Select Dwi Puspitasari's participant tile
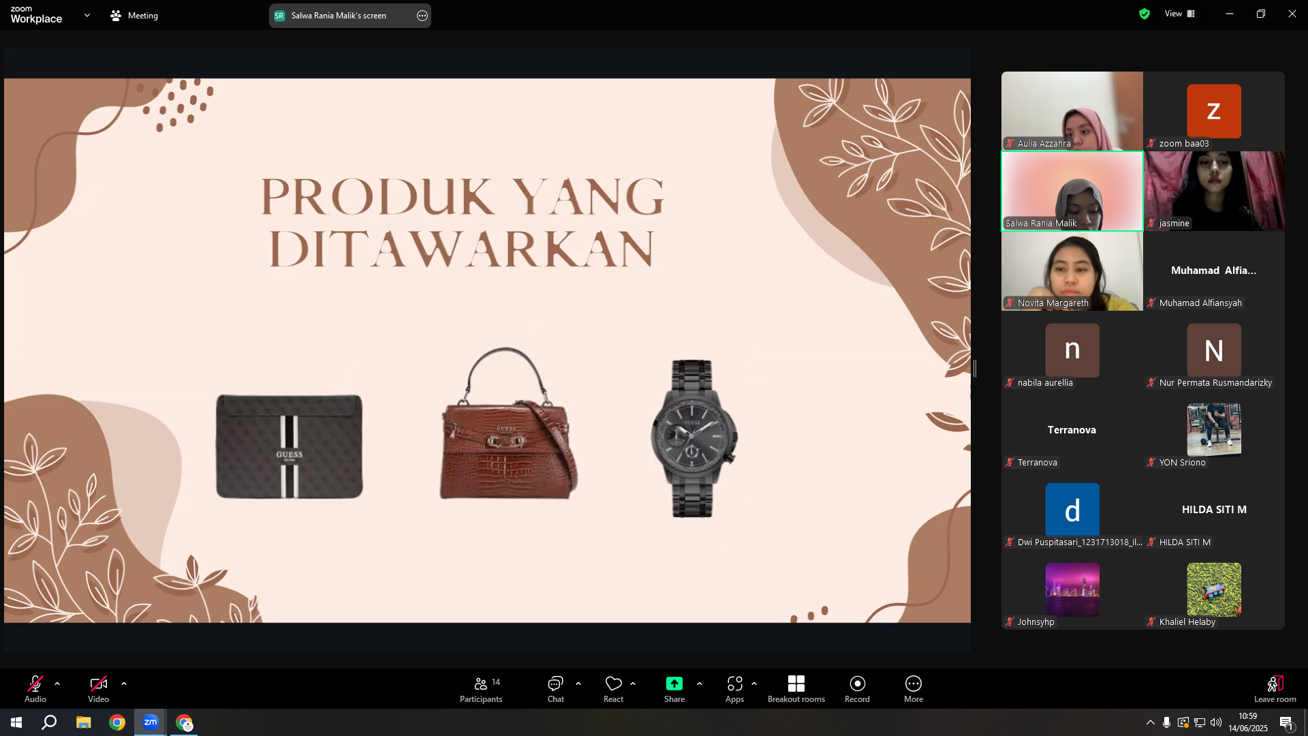This screenshot has width=1308, height=736. pyautogui.click(x=1072, y=510)
